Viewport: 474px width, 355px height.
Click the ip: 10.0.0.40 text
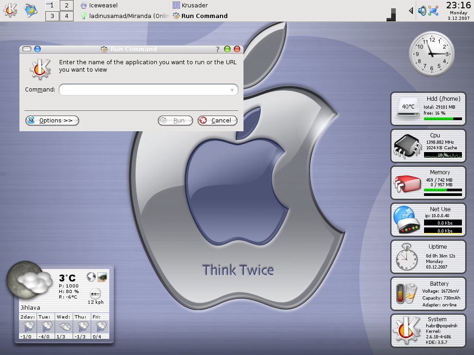[437, 216]
